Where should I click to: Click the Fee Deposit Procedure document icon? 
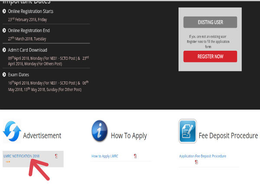(187, 131)
